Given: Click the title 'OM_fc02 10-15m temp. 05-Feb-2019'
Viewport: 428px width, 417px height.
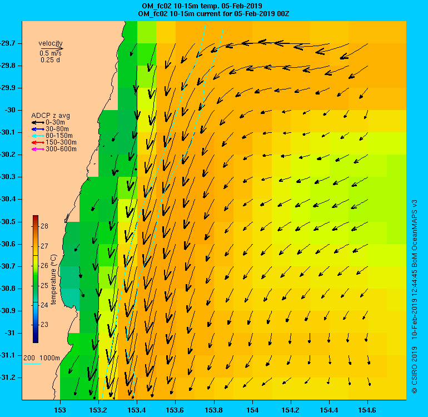Looking at the screenshot, I should point(202,6).
